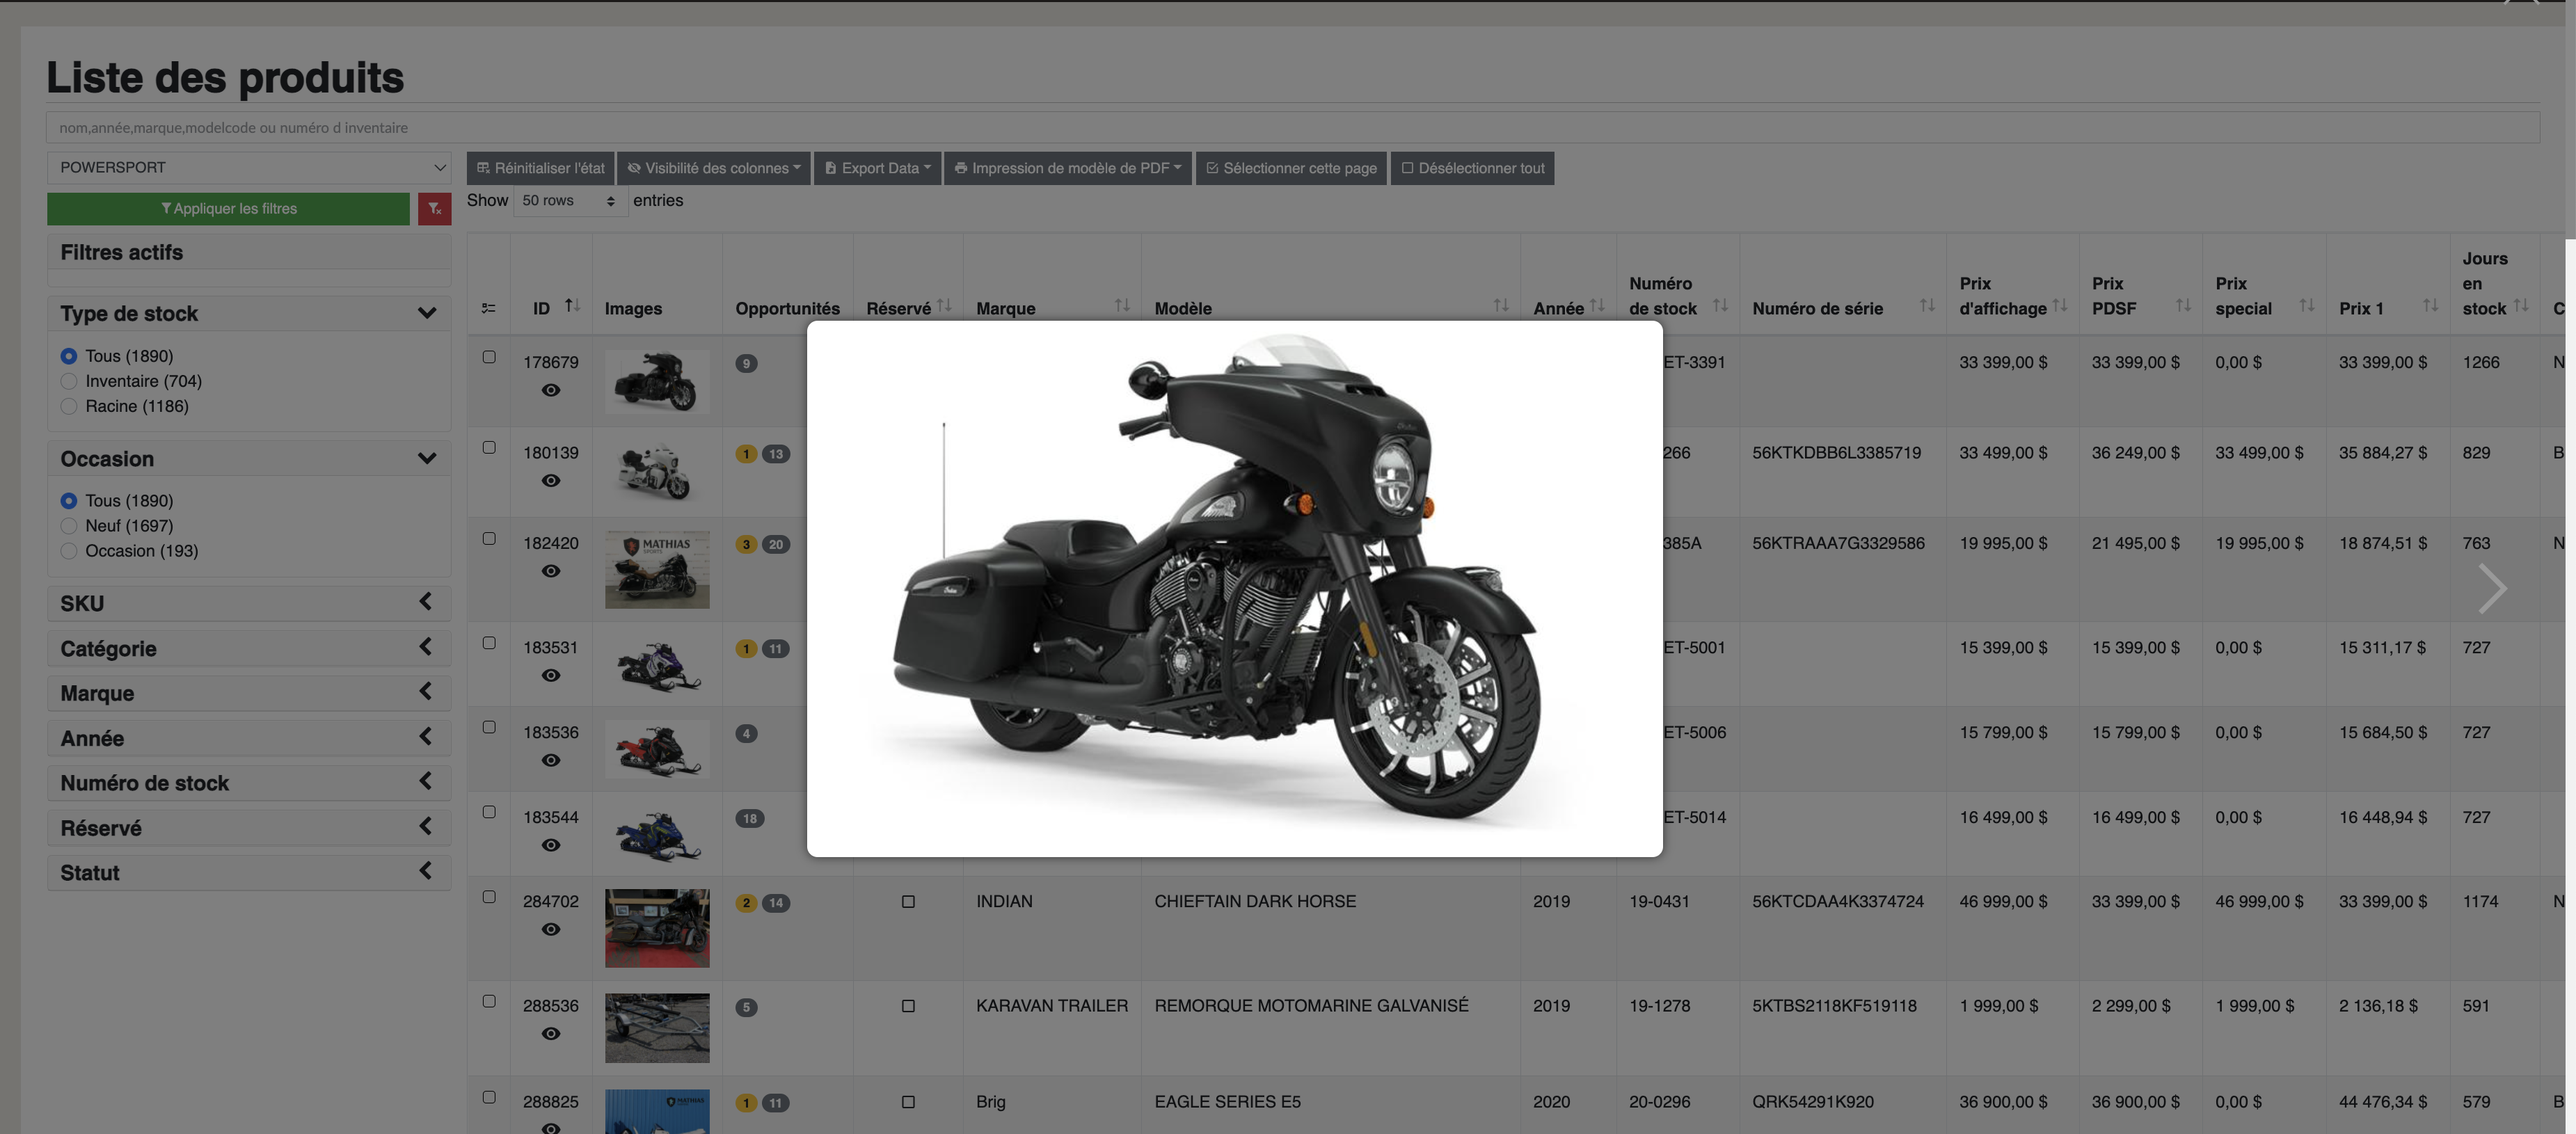Screen dimensions: 2576x1134
Task: View details eye icon for ID 178679
Action: (x=550, y=391)
